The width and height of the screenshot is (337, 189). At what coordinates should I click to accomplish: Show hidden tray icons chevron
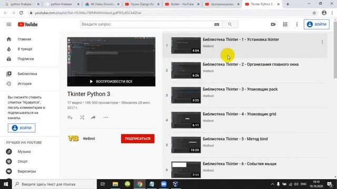[x=272, y=184]
